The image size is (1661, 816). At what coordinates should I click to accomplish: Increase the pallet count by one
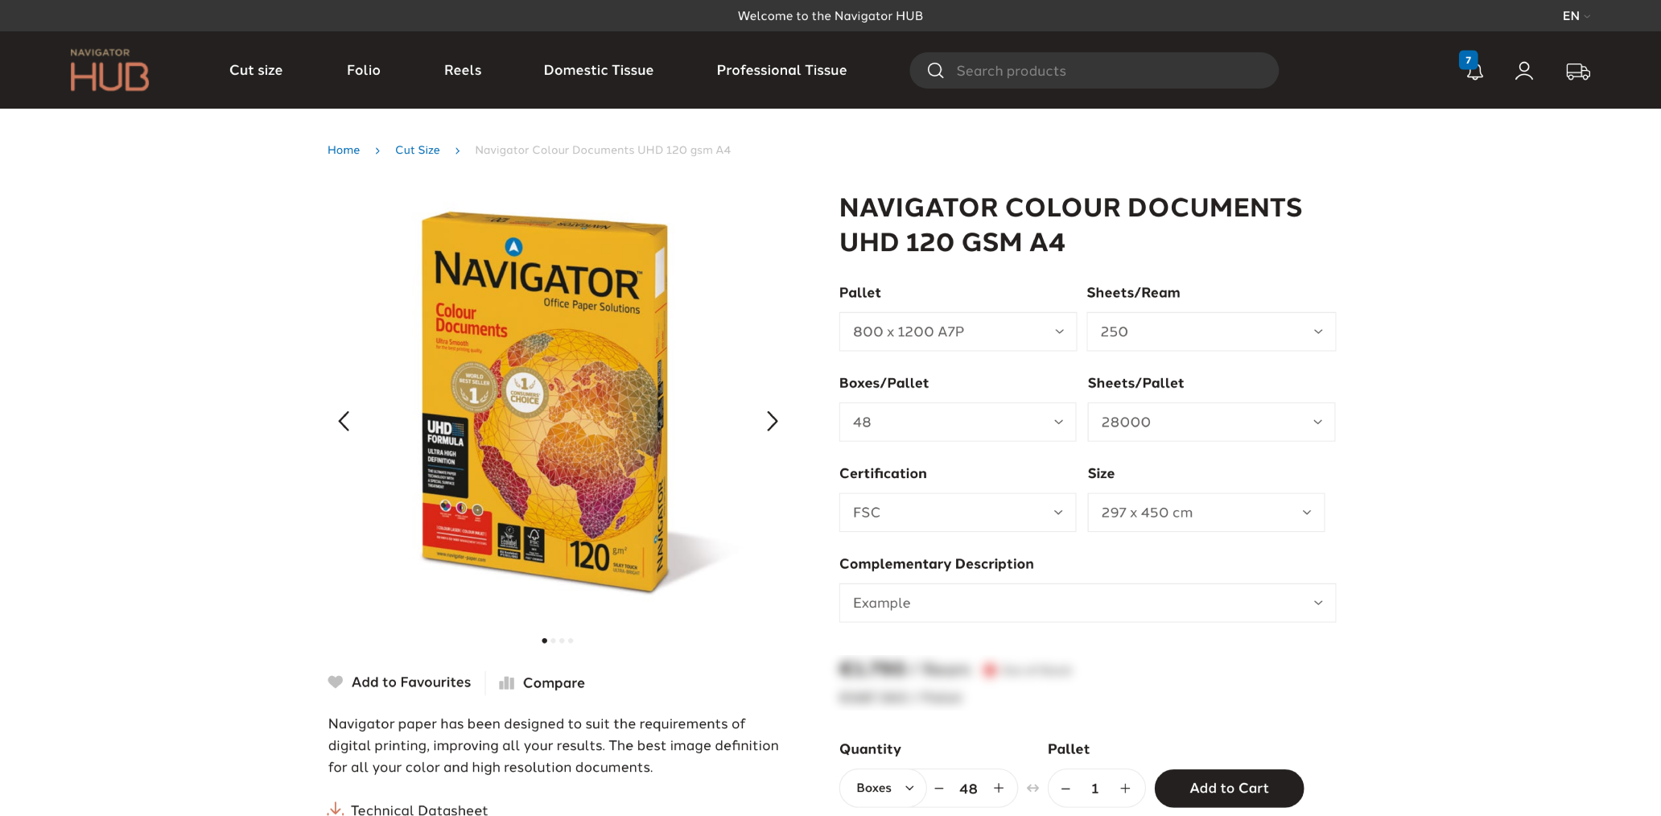click(x=1125, y=789)
